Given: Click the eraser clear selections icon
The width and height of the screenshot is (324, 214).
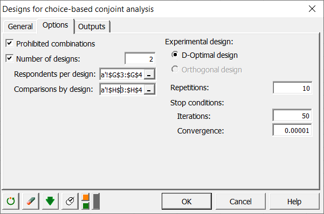Looking at the screenshot, I should [x=31, y=201].
